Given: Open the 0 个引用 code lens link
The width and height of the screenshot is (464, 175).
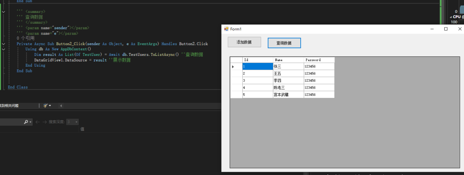Looking at the screenshot, I should click(26, 39).
